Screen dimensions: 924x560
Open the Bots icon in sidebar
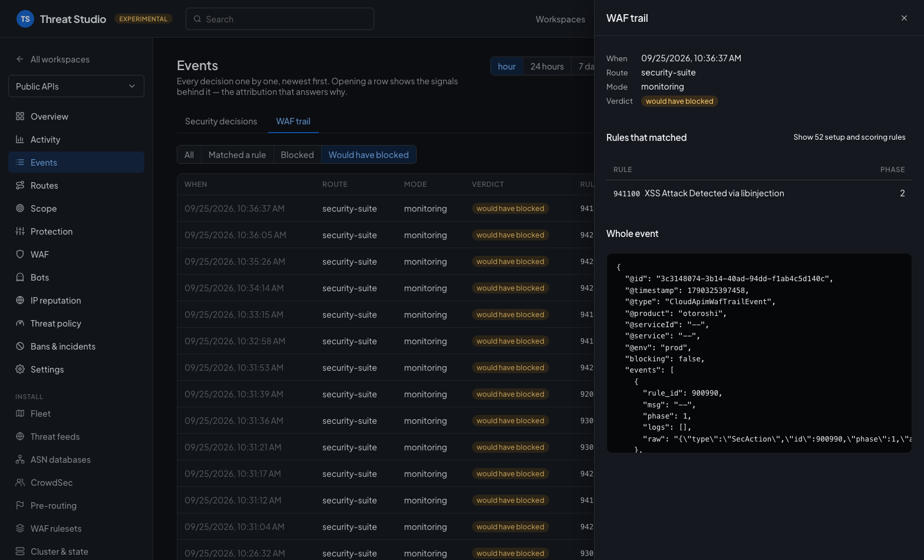click(20, 277)
